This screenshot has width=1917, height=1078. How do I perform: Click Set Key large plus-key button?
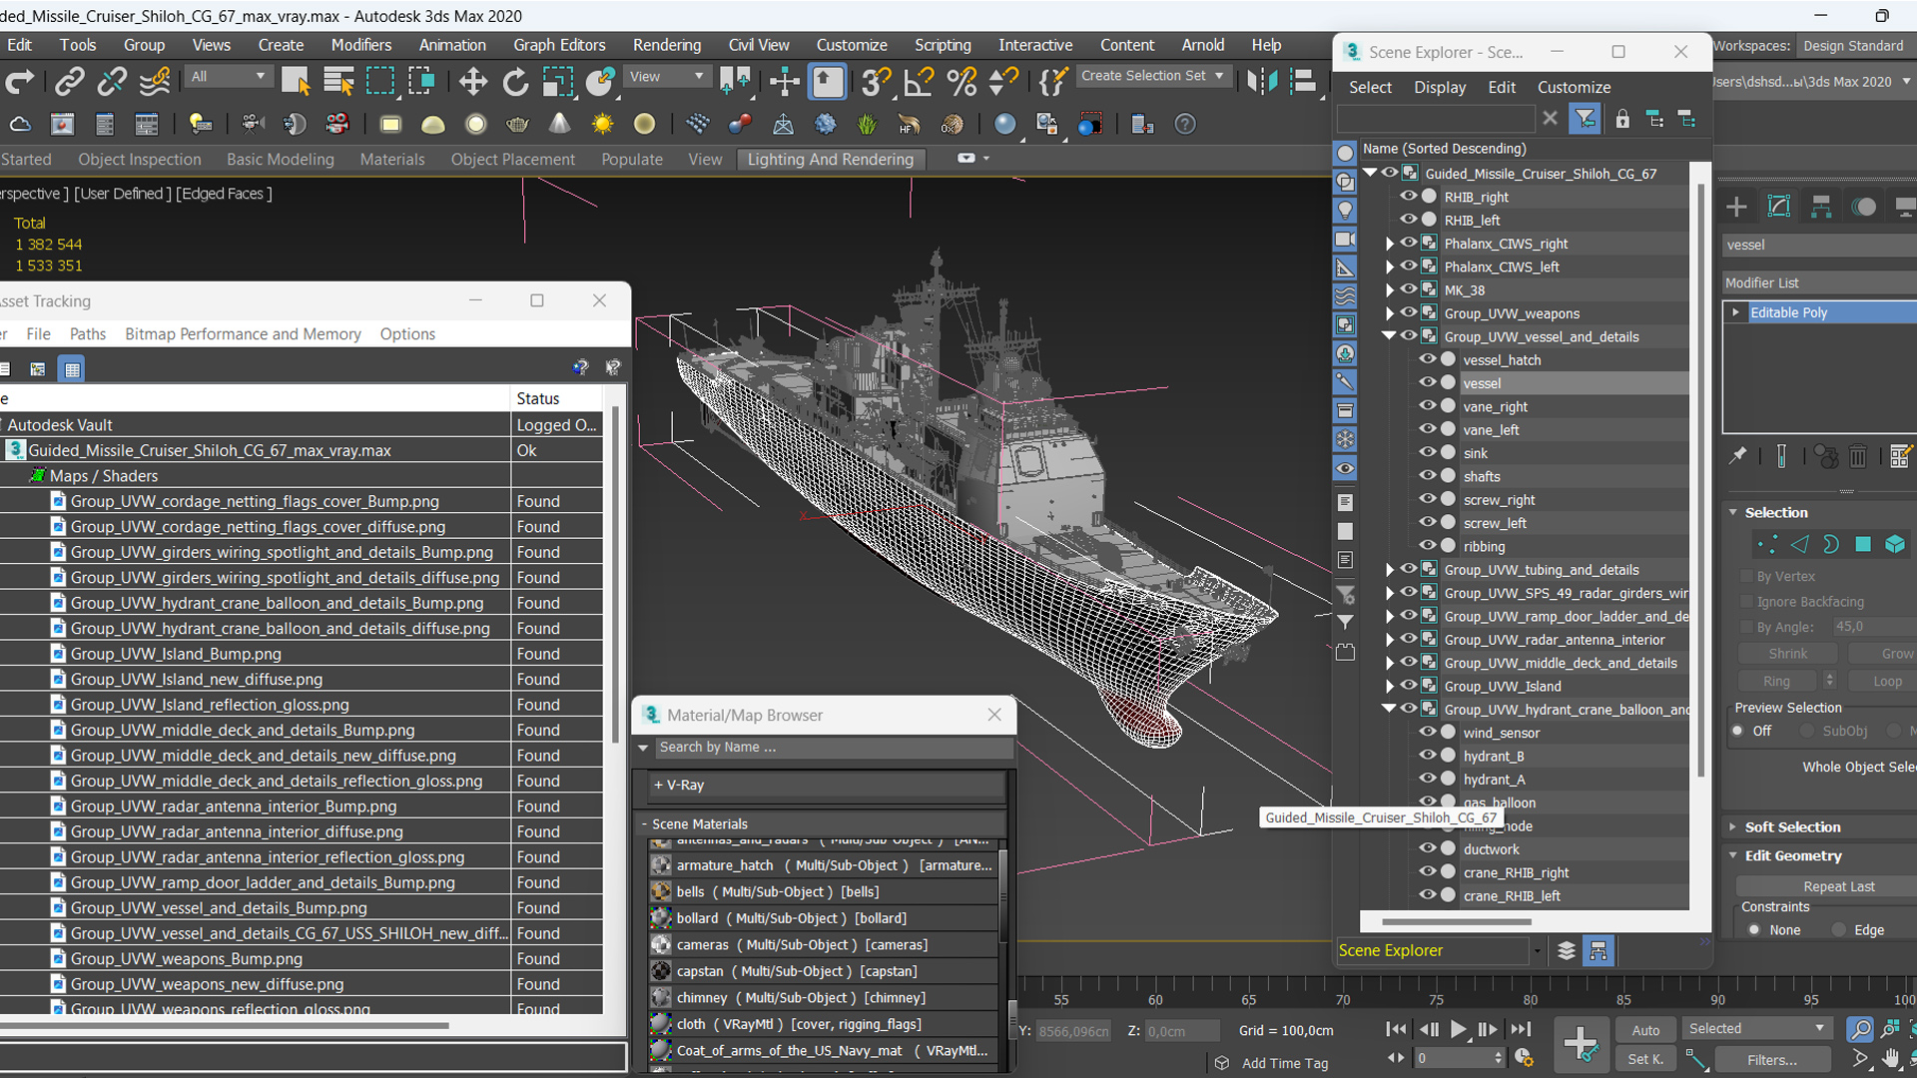click(1581, 1045)
